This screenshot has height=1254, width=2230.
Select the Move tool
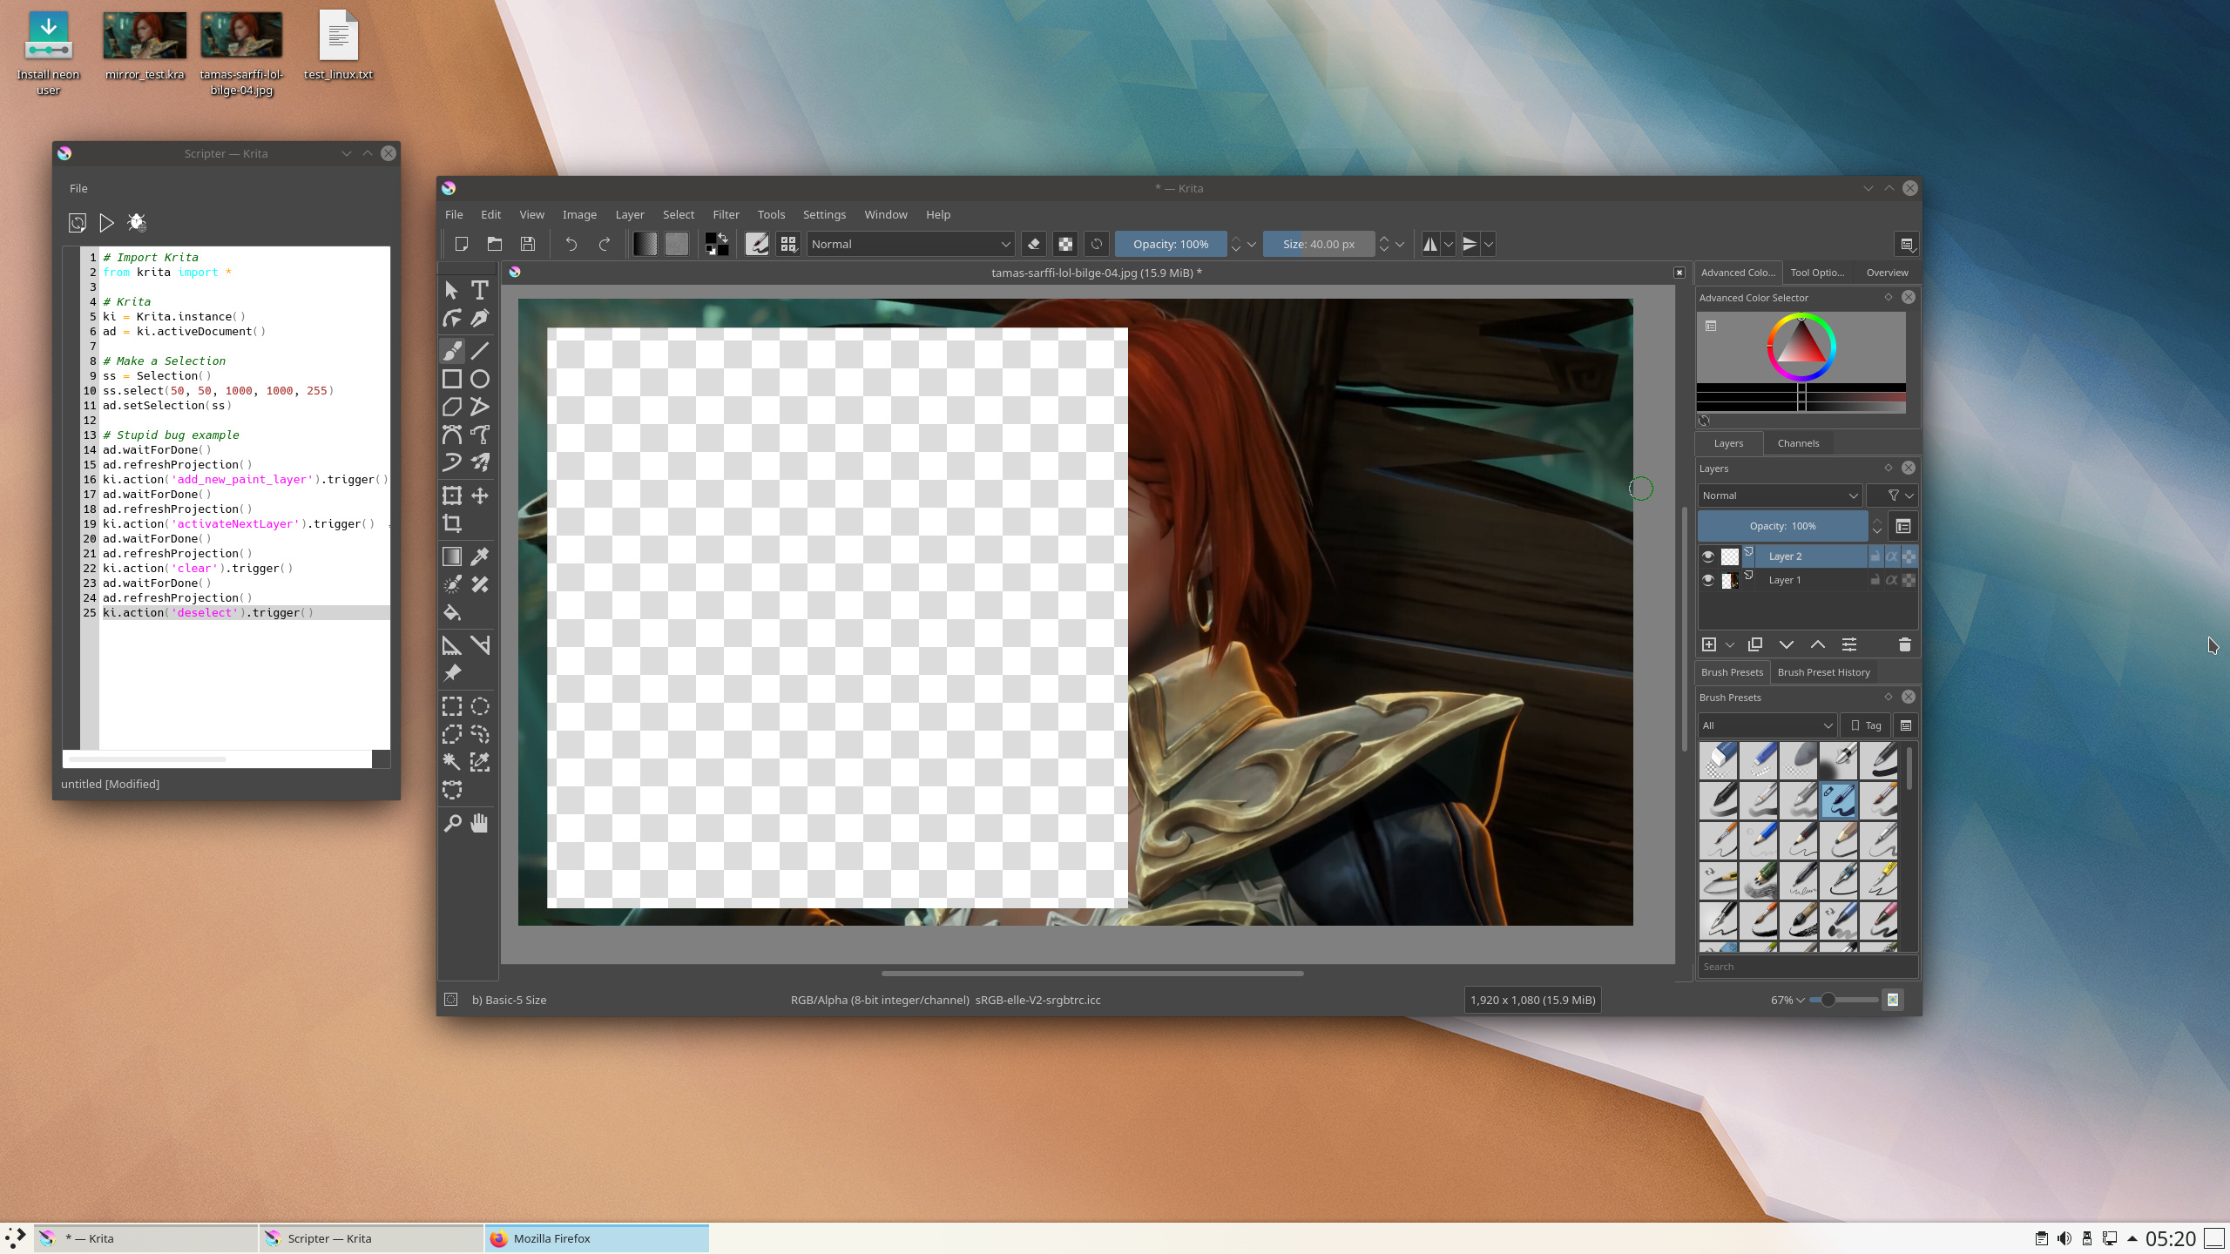[480, 496]
